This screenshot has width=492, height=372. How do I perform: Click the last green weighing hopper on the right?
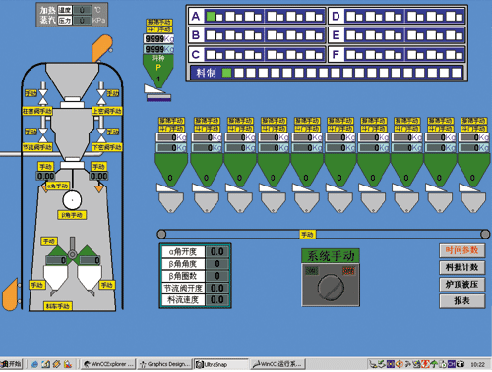pos(473,170)
